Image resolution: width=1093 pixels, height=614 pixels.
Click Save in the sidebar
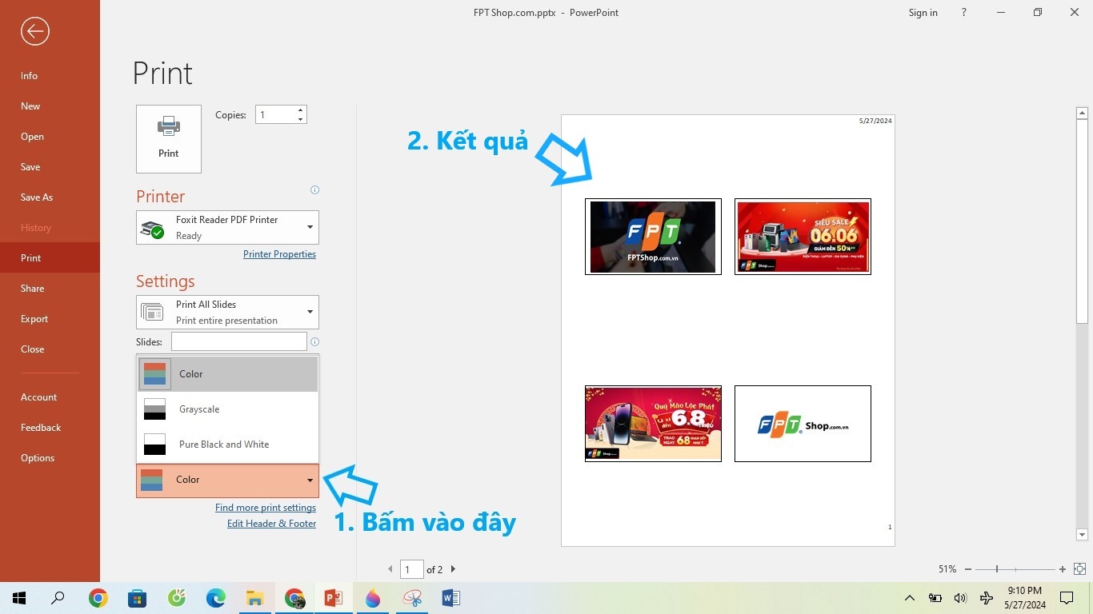(50, 167)
